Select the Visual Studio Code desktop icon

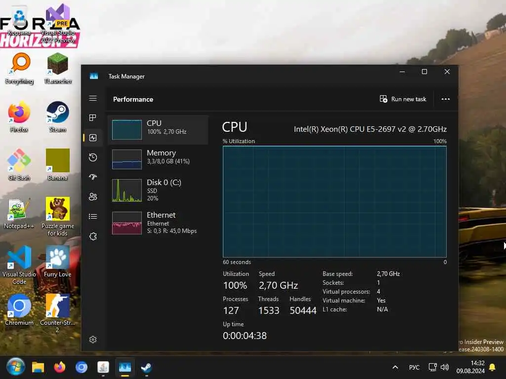coord(19,265)
